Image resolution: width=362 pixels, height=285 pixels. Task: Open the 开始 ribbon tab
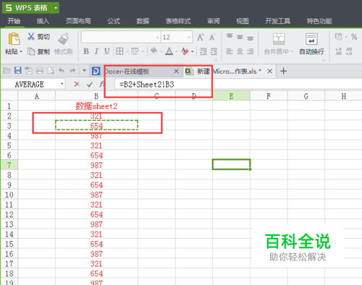point(14,21)
